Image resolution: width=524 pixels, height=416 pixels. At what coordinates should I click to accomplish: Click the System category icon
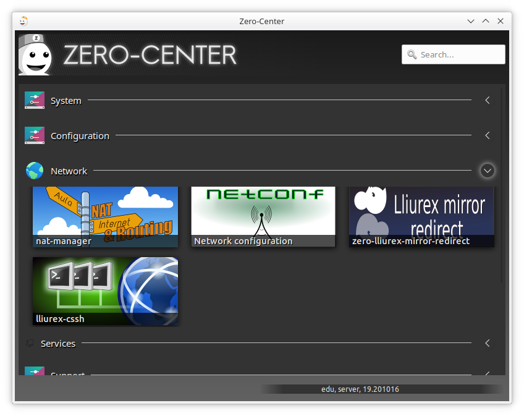(35, 100)
